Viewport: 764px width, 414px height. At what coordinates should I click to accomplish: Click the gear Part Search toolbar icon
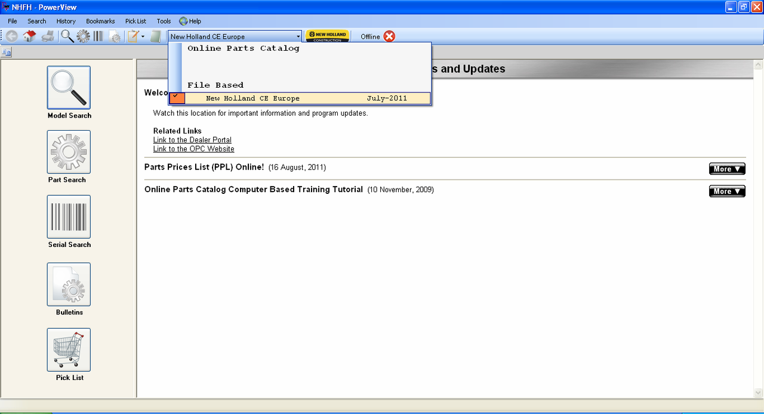point(83,36)
